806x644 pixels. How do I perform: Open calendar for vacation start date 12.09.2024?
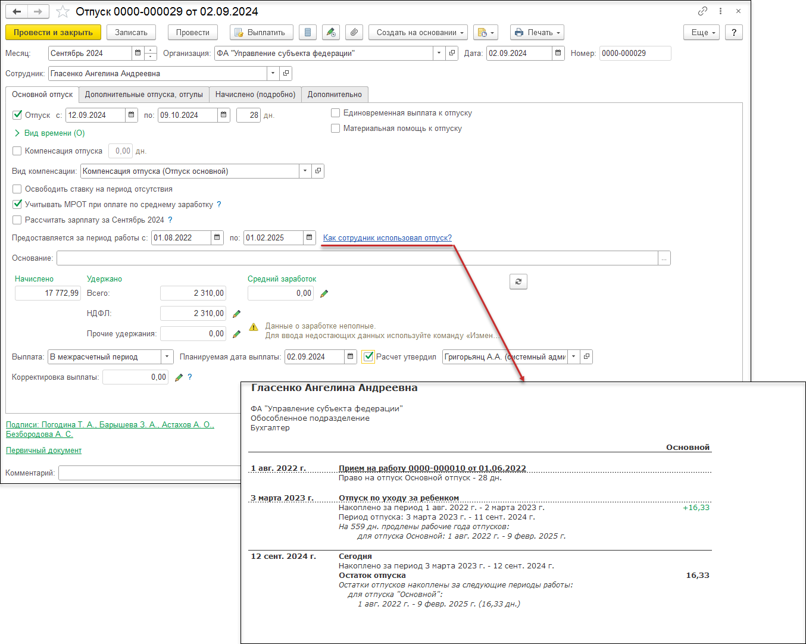[132, 115]
